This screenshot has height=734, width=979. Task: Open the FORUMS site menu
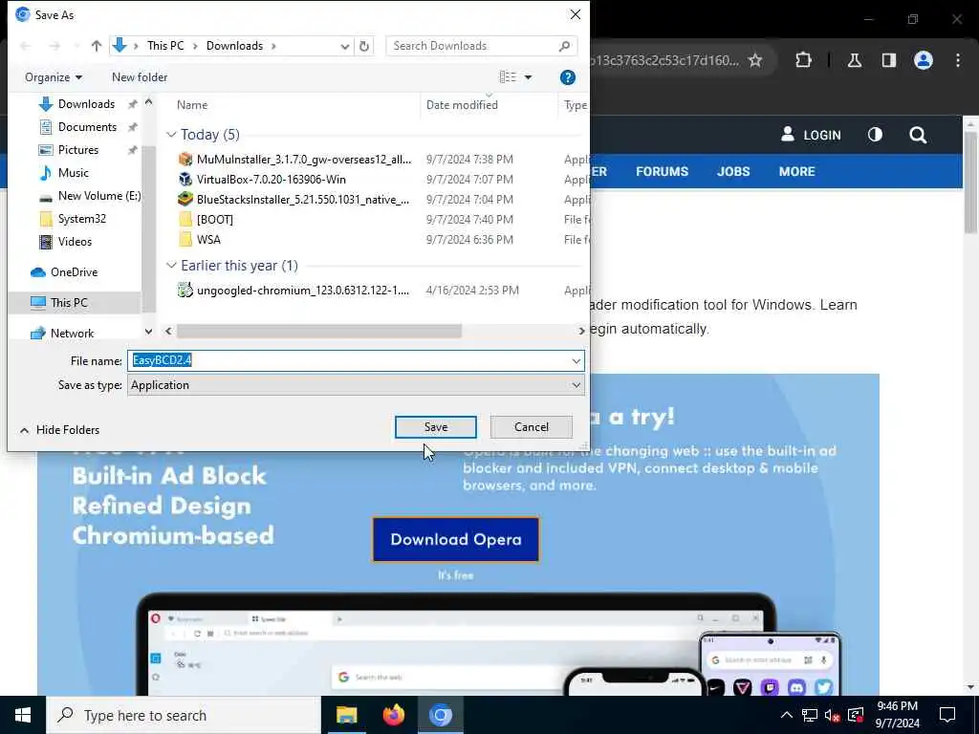(x=662, y=172)
